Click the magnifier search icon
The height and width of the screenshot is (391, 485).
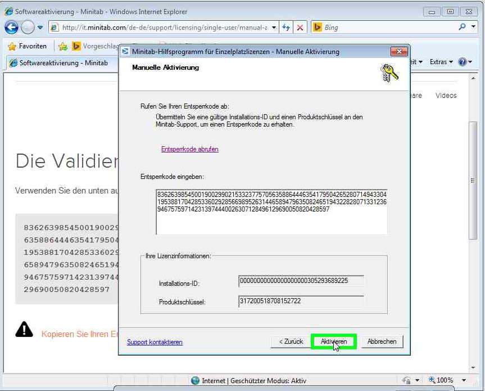point(462,27)
